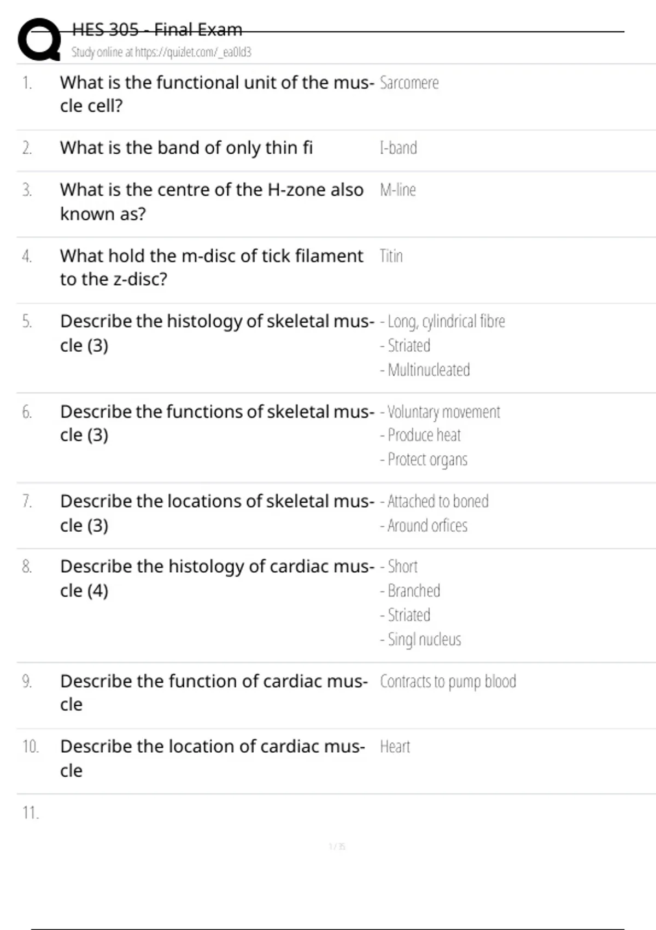The width and height of the screenshot is (656, 930).
Task: Select the I-band answer
Action: 398,148
